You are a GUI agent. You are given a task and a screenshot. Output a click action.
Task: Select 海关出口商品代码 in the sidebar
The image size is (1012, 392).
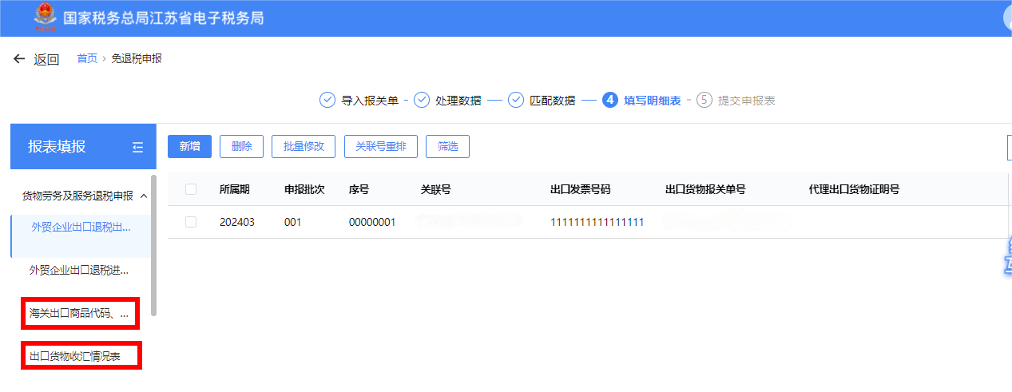point(80,313)
